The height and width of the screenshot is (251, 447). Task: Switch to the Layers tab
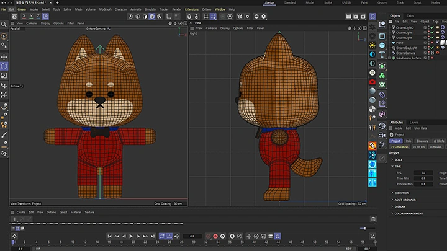pos(413,123)
